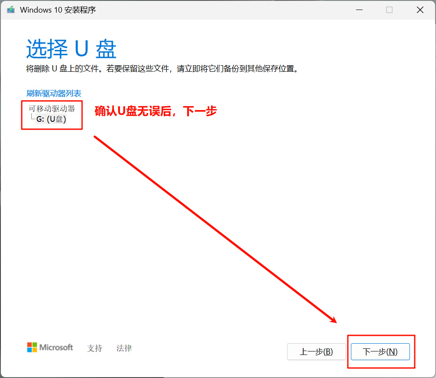Close the Windows 10 setup window
Screen dimensions: 436x378
[420, 10]
